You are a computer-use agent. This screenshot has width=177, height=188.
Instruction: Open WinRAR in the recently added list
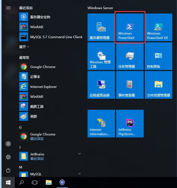point(51,27)
